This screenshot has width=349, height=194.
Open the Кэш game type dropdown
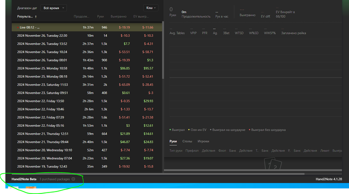tap(151, 8)
